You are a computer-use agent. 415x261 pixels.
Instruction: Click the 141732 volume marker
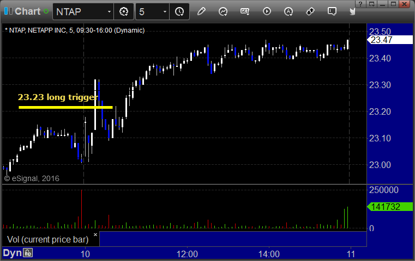(389, 207)
